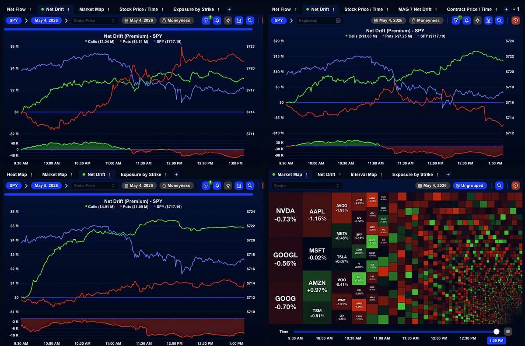The height and width of the screenshot is (346, 525).
Task: Switch to Interval Map tab
Action: click(364, 175)
